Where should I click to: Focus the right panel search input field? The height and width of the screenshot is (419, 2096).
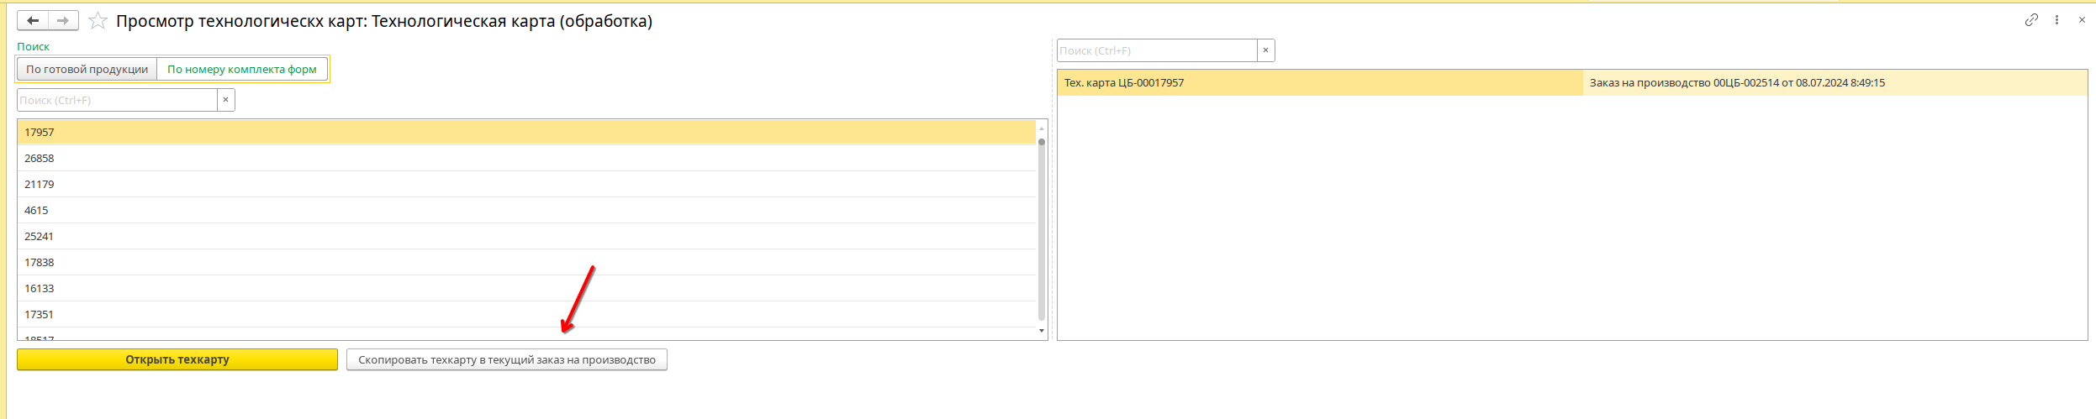point(1156,50)
